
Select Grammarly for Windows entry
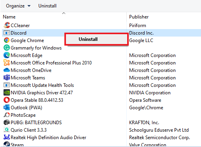click(x=36, y=48)
